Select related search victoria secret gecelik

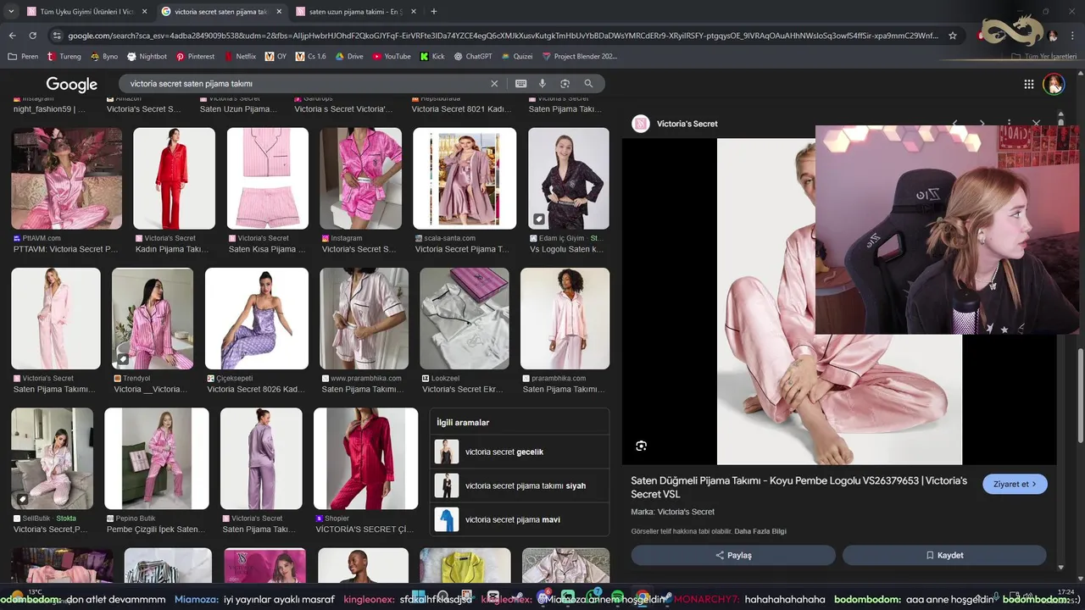click(520, 452)
